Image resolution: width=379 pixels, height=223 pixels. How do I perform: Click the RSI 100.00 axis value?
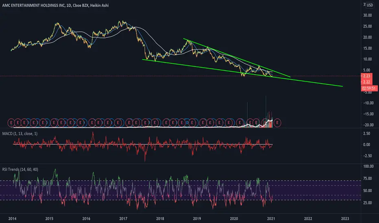368,166
